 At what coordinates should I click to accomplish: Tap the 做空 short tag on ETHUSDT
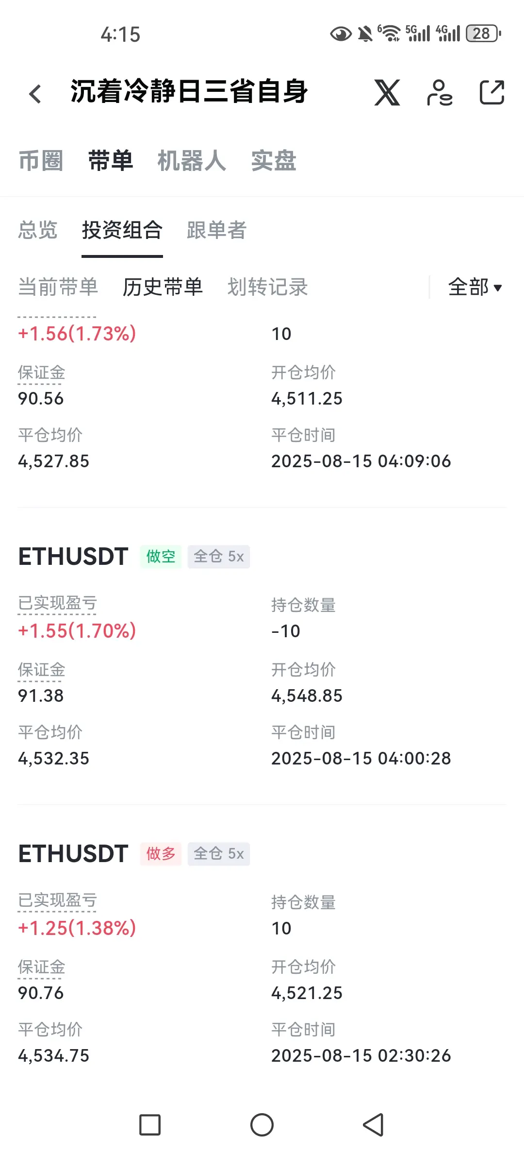[x=161, y=557]
